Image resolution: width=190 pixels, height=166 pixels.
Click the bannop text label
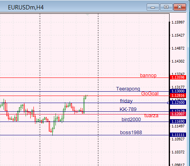tap(148, 76)
